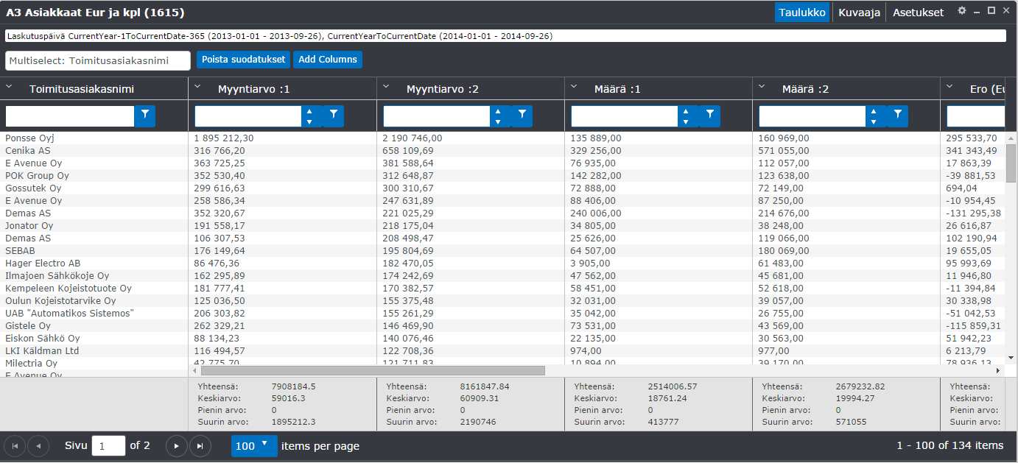Screen dimensions: 1018x463
Task: Sort by Myyntiarvo :2 column header
Action: pos(443,89)
